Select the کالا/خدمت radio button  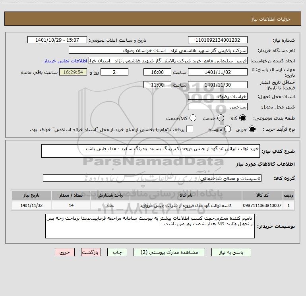[193, 118]
